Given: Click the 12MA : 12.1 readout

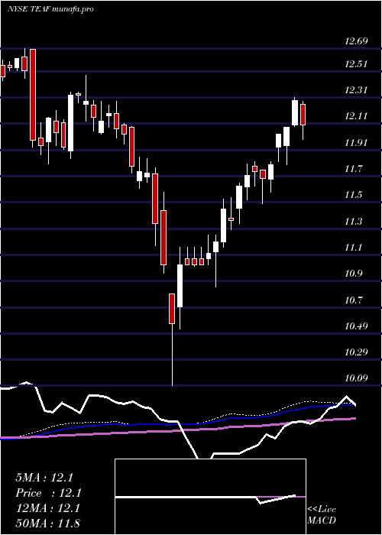Looking at the screenshot, I should click(x=47, y=508).
